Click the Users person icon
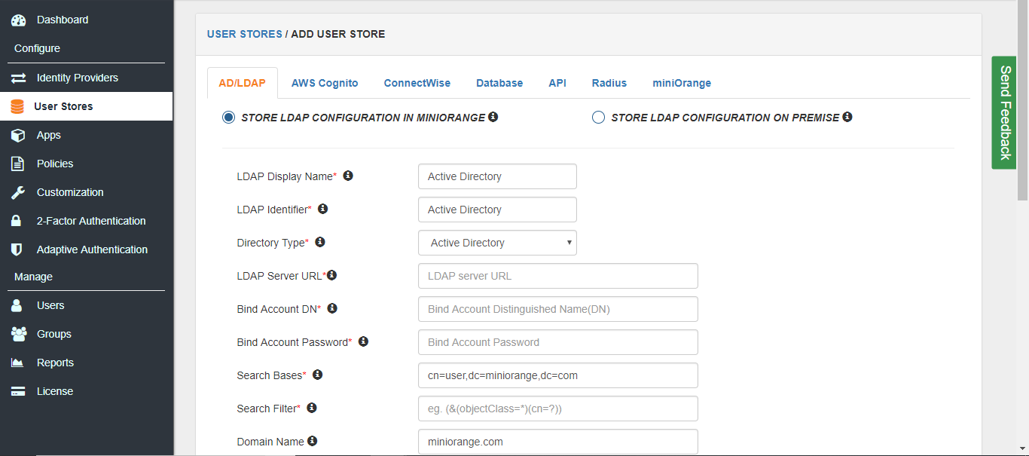Image resolution: width=1029 pixels, height=456 pixels. click(x=17, y=305)
